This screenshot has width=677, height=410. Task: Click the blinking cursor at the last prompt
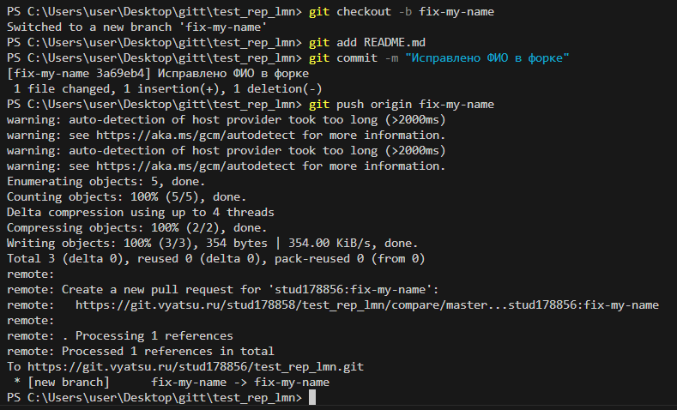pyautogui.click(x=313, y=398)
